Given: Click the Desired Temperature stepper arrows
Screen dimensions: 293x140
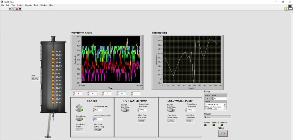Looking at the screenshot, I should [94, 119].
